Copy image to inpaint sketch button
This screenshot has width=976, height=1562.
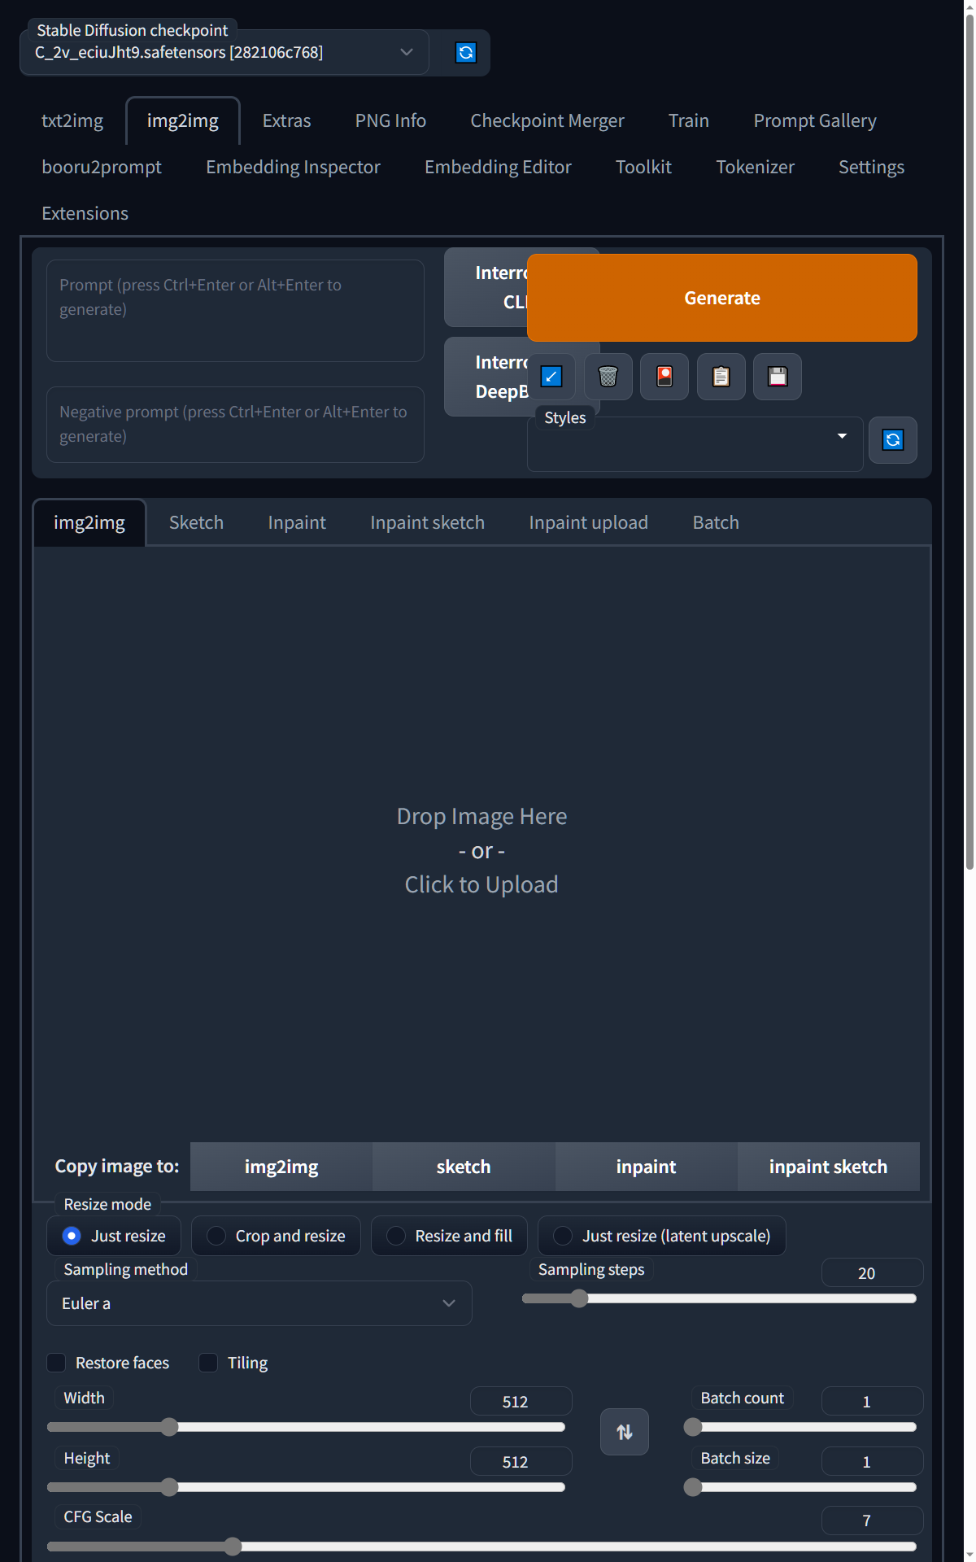(828, 1167)
